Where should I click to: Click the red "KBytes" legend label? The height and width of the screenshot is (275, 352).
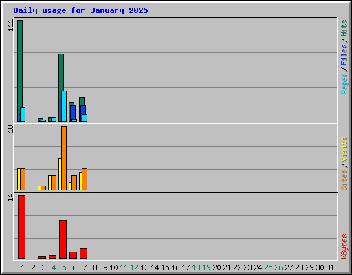point(344,247)
